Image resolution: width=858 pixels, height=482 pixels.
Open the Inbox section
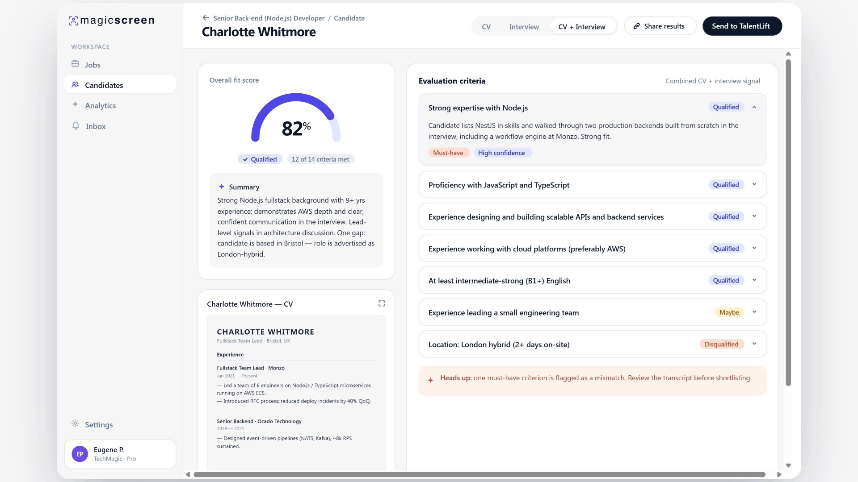tap(120, 126)
